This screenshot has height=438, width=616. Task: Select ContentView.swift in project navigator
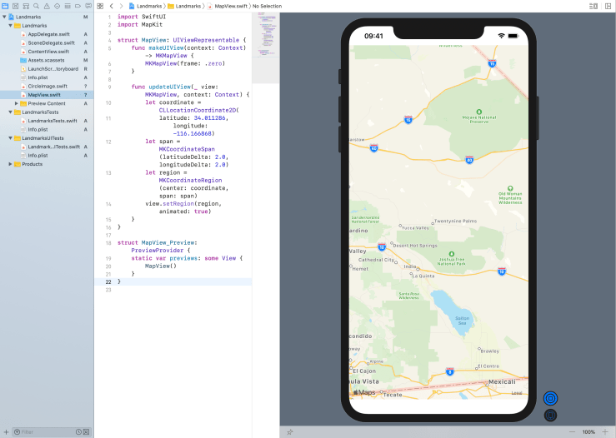[x=48, y=52]
